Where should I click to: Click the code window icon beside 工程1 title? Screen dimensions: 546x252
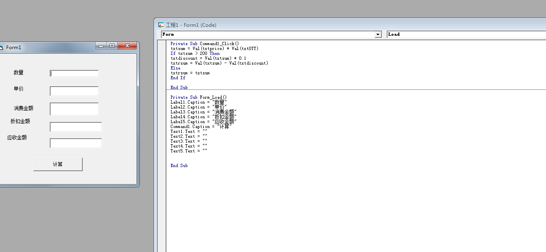[161, 25]
